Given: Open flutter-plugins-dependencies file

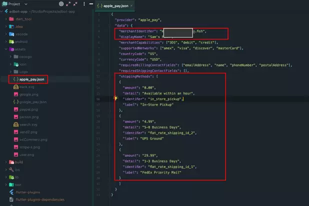Looking at the screenshot, I should click(40, 199).
